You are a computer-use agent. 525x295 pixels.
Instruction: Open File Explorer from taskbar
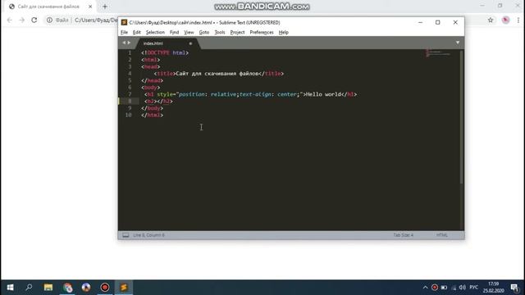coord(48,288)
